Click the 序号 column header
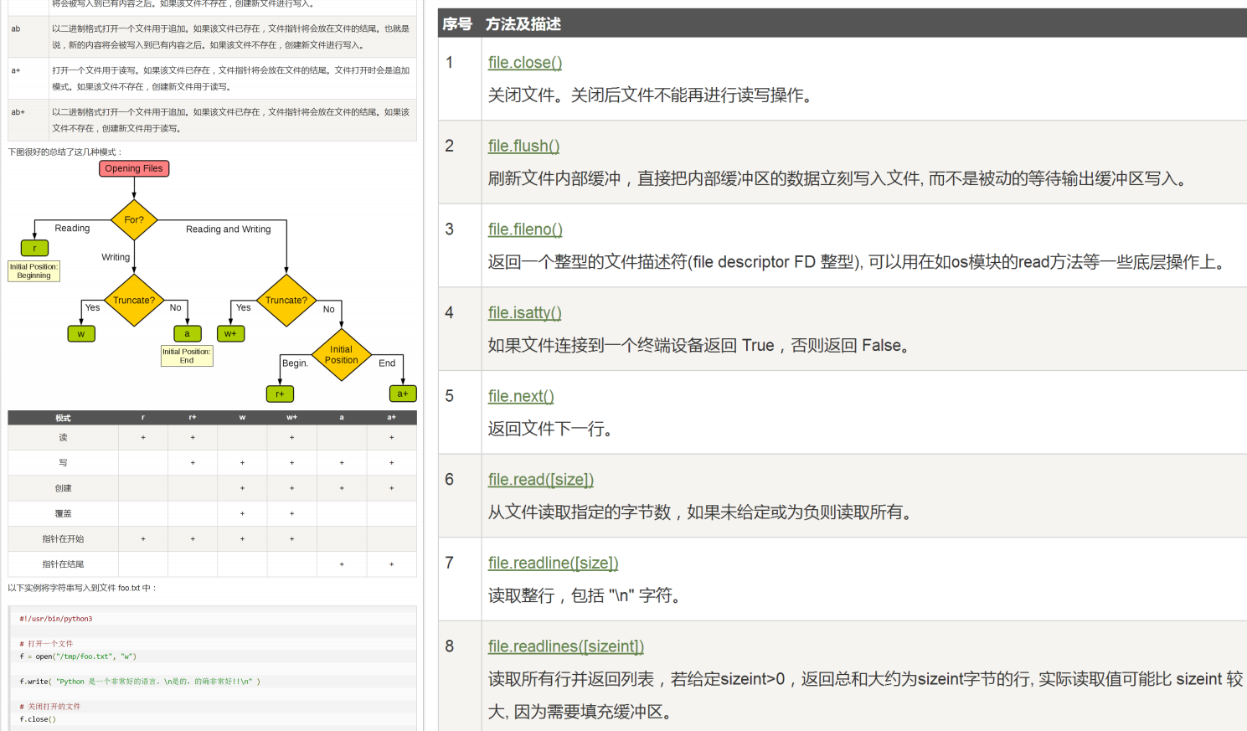This screenshot has width=1247, height=731. (457, 24)
